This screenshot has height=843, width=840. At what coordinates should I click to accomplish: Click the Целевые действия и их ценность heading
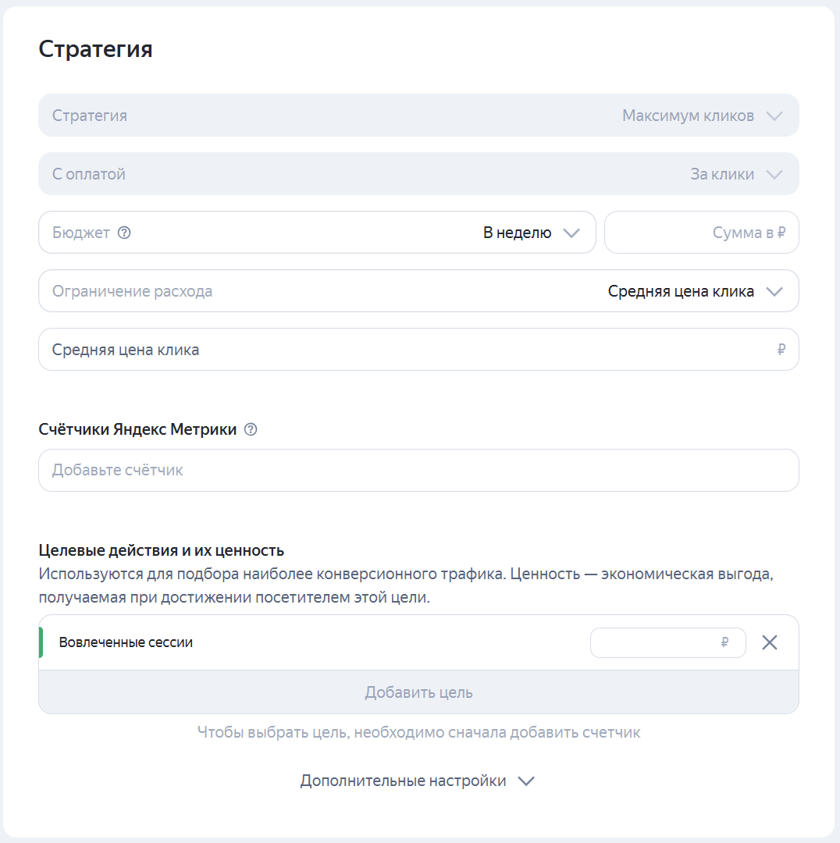tap(162, 550)
